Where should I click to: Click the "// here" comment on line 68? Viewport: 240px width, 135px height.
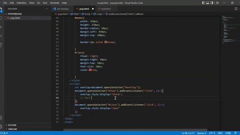pyautogui.click(x=85, y=97)
